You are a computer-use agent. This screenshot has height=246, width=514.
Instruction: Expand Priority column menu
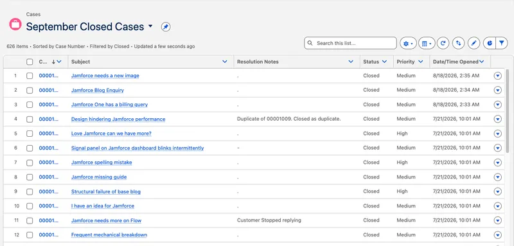point(420,62)
